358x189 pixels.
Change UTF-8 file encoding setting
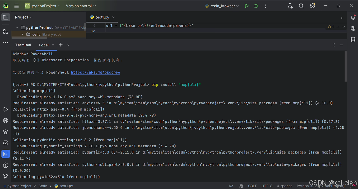(x=267, y=186)
